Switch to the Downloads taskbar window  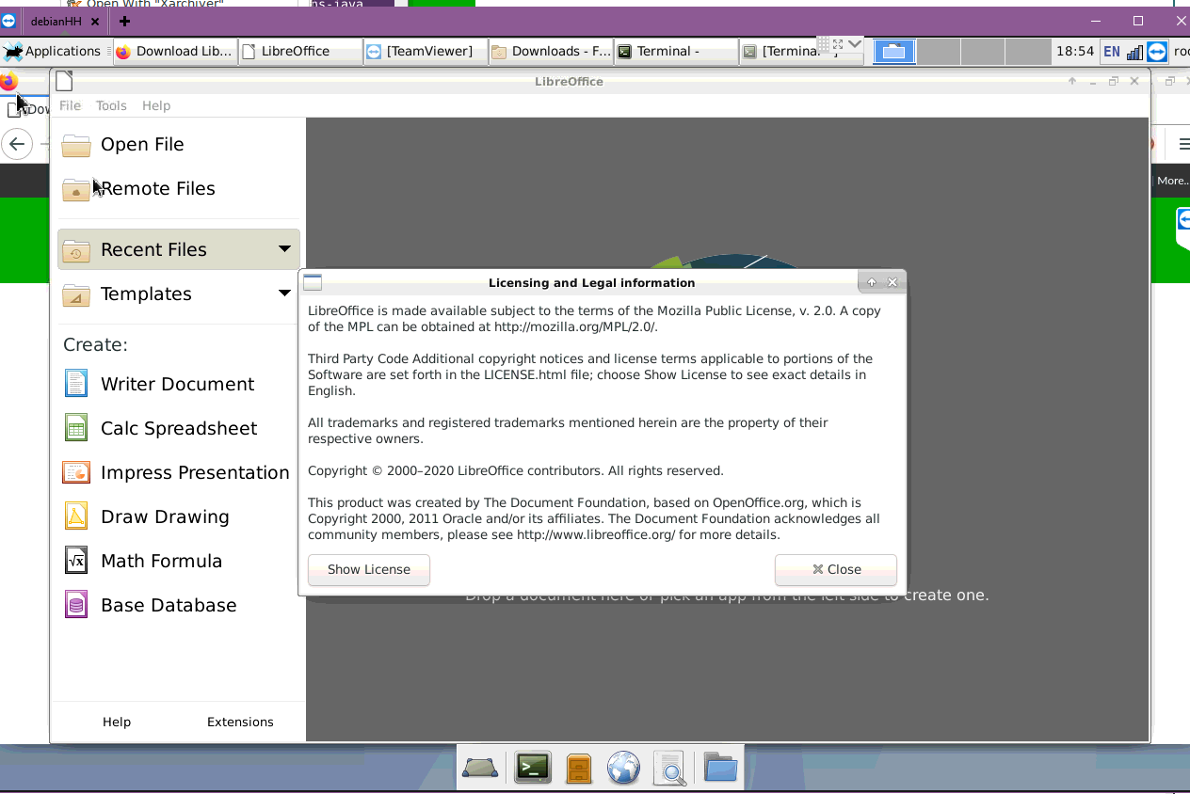coord(551,52)
